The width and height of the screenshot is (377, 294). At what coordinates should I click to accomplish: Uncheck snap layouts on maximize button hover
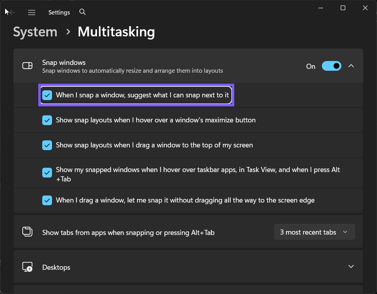(47, 120)
